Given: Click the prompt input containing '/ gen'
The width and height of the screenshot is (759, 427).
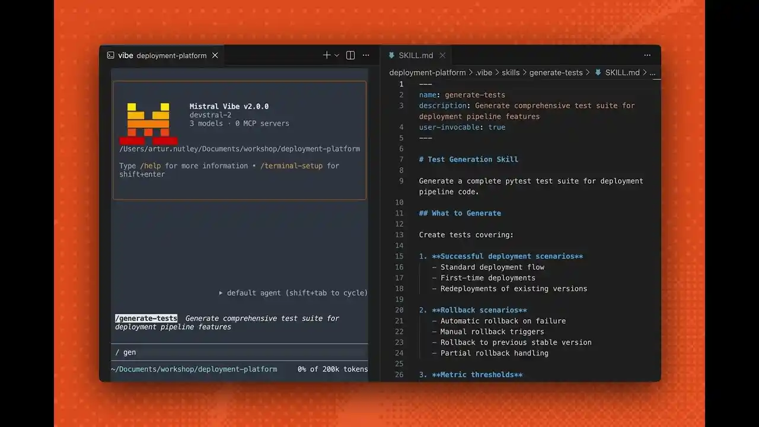Looking at the screenshot, I should pos(237,352).
